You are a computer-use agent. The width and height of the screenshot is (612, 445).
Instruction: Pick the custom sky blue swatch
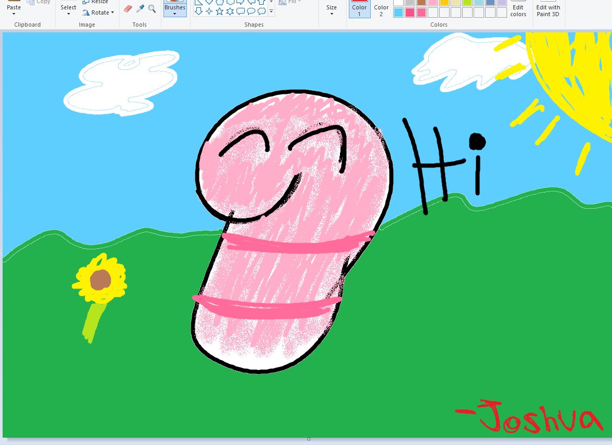pos(398,13)
